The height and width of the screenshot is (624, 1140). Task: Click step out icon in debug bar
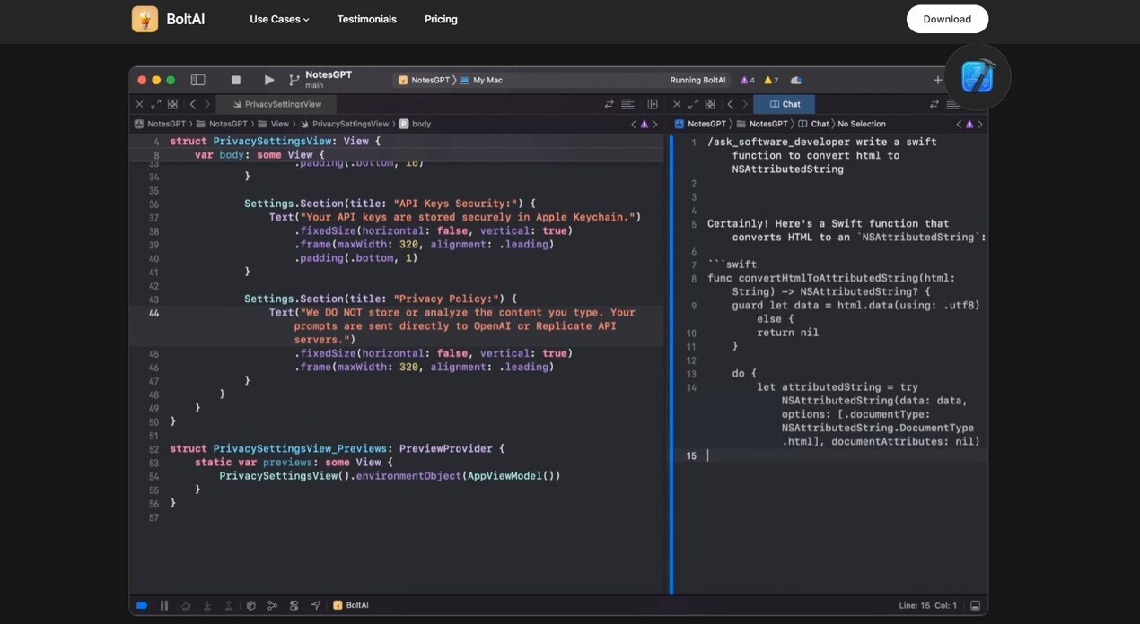(x=229, y=605)
